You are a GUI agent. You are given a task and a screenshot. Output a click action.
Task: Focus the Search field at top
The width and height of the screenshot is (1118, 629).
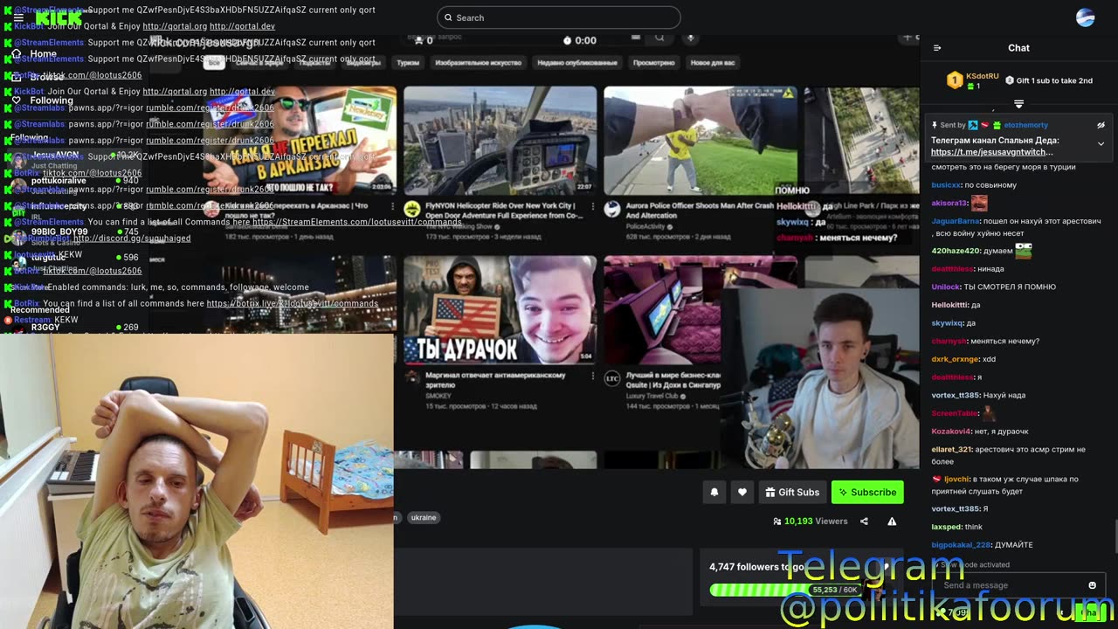[x=559, y=17]
